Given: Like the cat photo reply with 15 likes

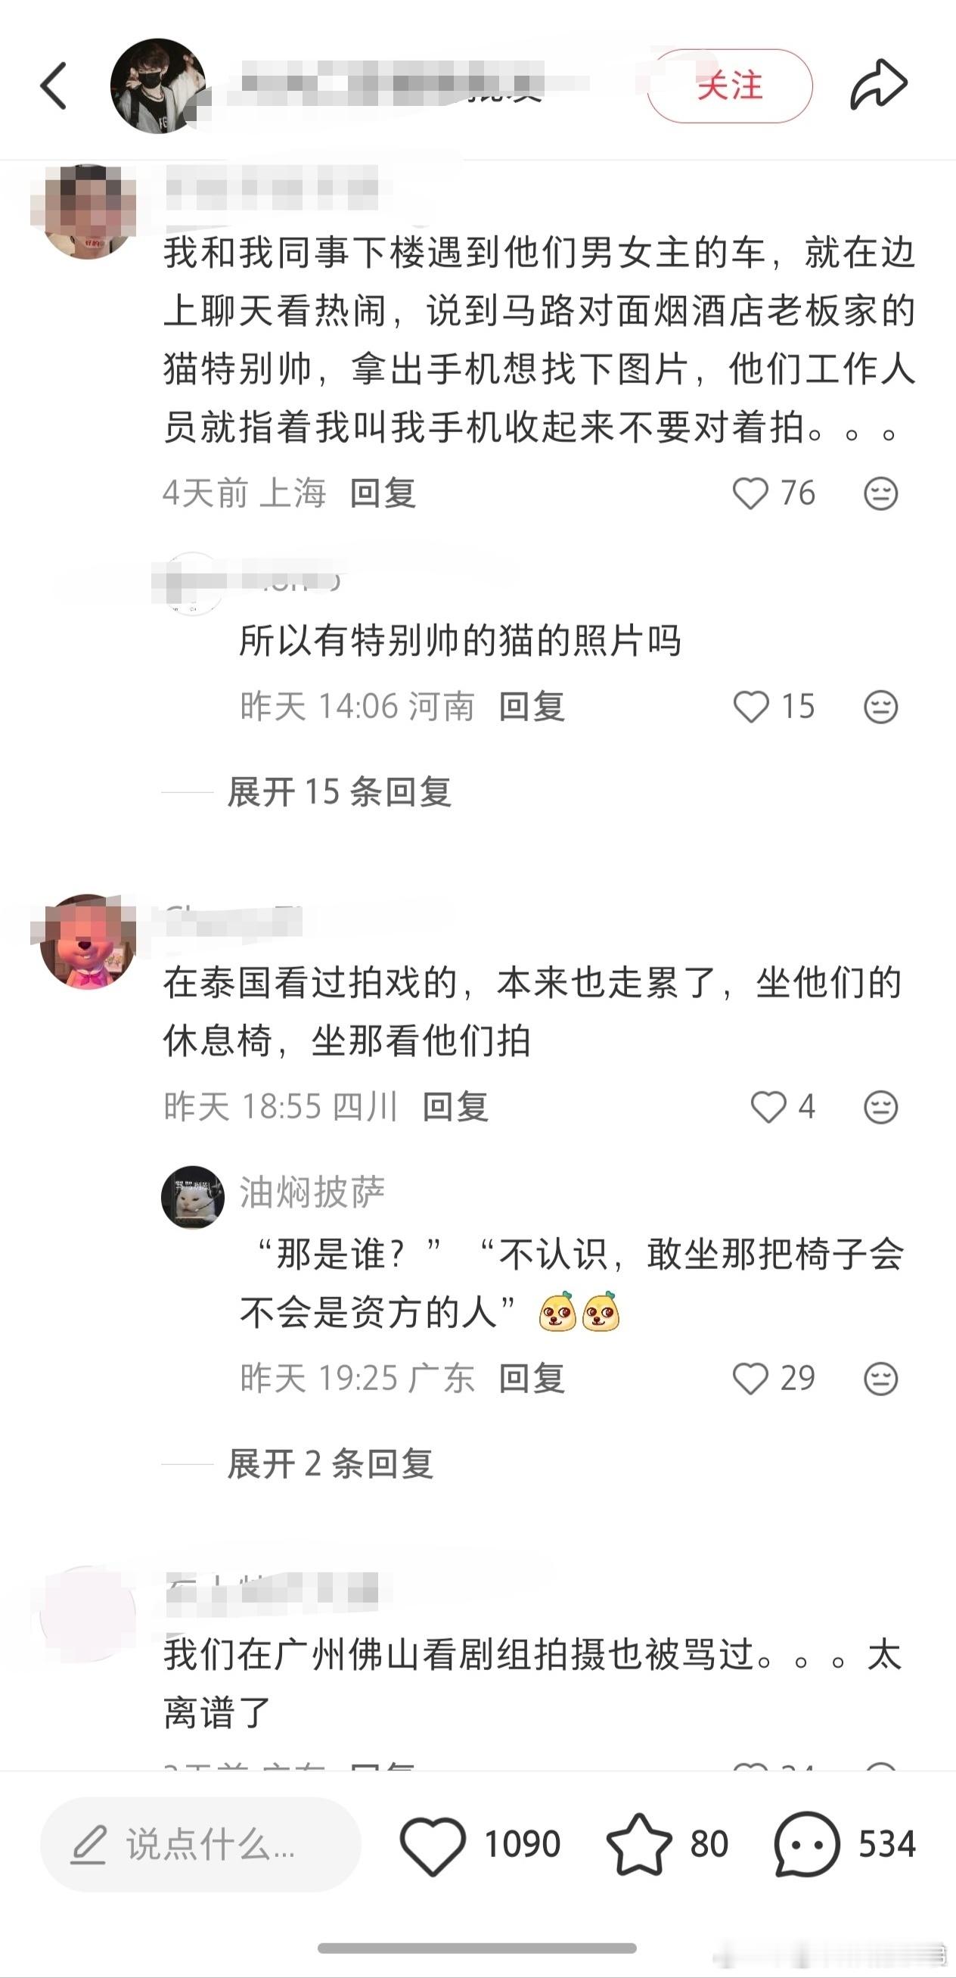Looking at the screenshot, I should point(750,707).
